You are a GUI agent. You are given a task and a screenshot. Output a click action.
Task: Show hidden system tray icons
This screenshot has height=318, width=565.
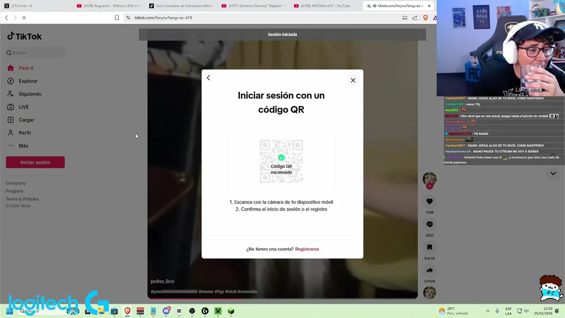pos(488,311)
